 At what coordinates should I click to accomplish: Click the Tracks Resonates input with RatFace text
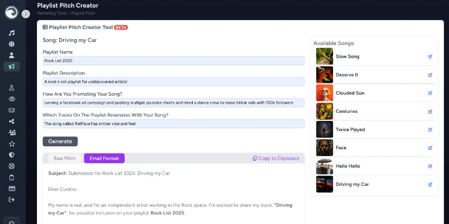[x=174, y=124]
